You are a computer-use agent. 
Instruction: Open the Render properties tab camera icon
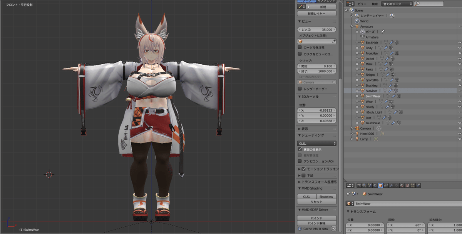[x=359, y=186]
